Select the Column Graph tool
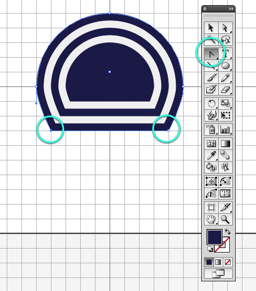The height and width of the screenshot is (291, 256). pyautogui.click(x=225, y=129)
